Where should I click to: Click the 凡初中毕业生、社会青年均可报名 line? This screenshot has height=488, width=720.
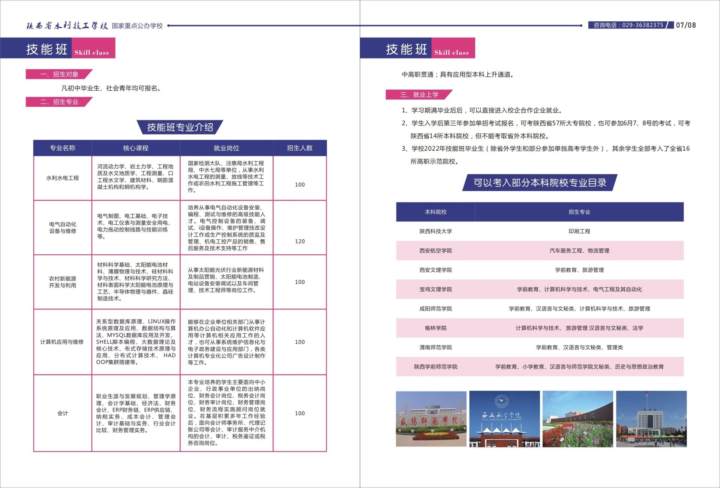coord(111,88)
